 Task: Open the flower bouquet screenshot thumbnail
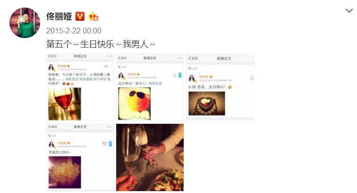80,157
